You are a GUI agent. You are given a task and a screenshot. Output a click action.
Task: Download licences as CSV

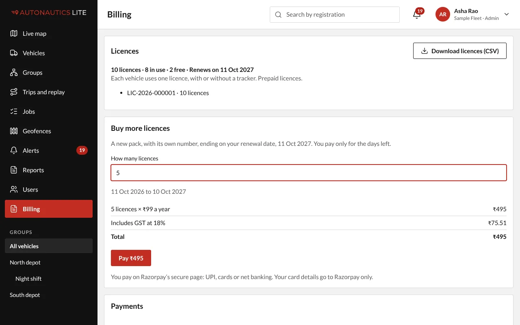point(460,51)
